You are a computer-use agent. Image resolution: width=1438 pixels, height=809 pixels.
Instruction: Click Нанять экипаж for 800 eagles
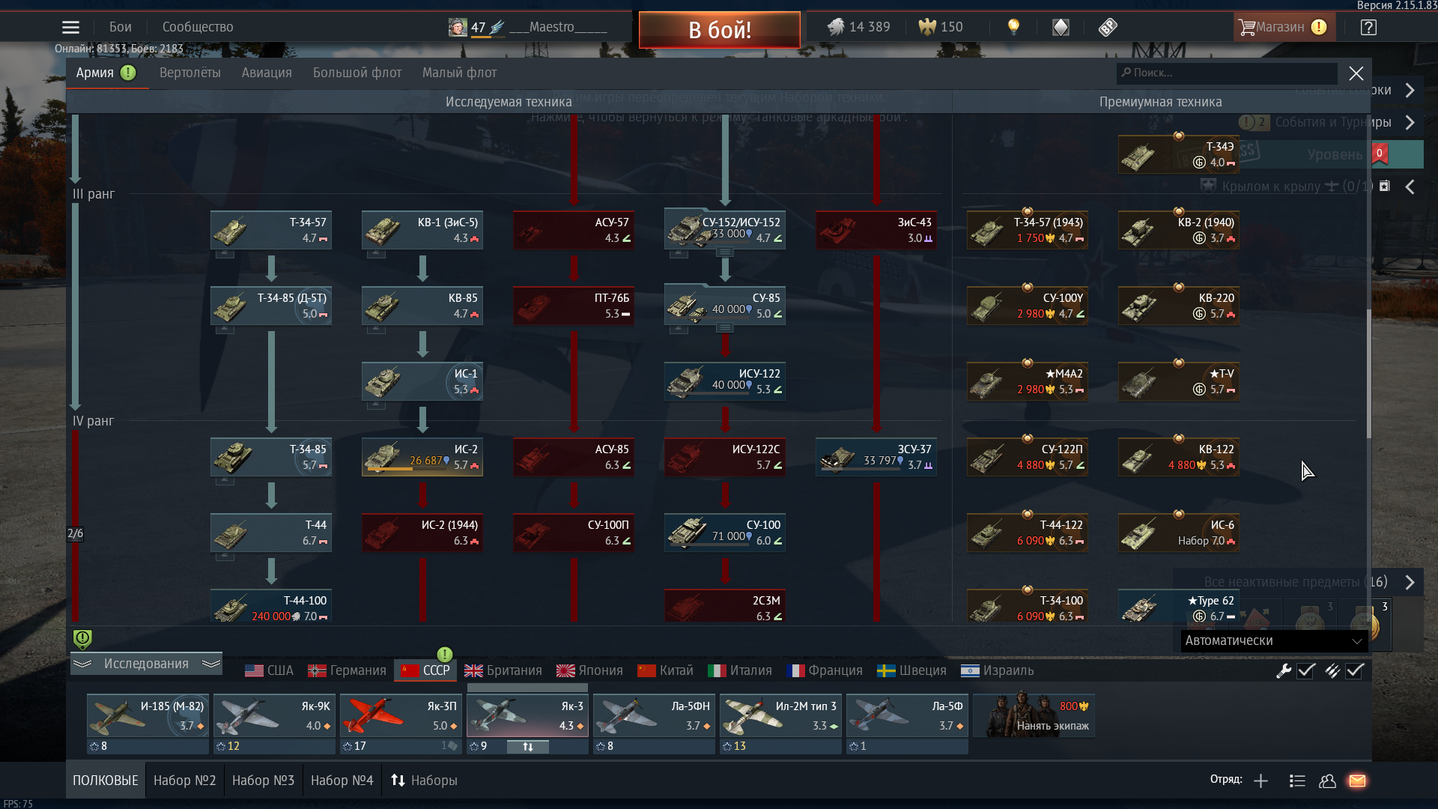pos(1034,715)
